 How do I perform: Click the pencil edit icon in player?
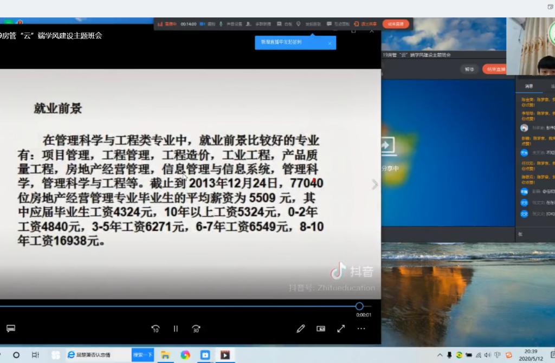[301, 328]
